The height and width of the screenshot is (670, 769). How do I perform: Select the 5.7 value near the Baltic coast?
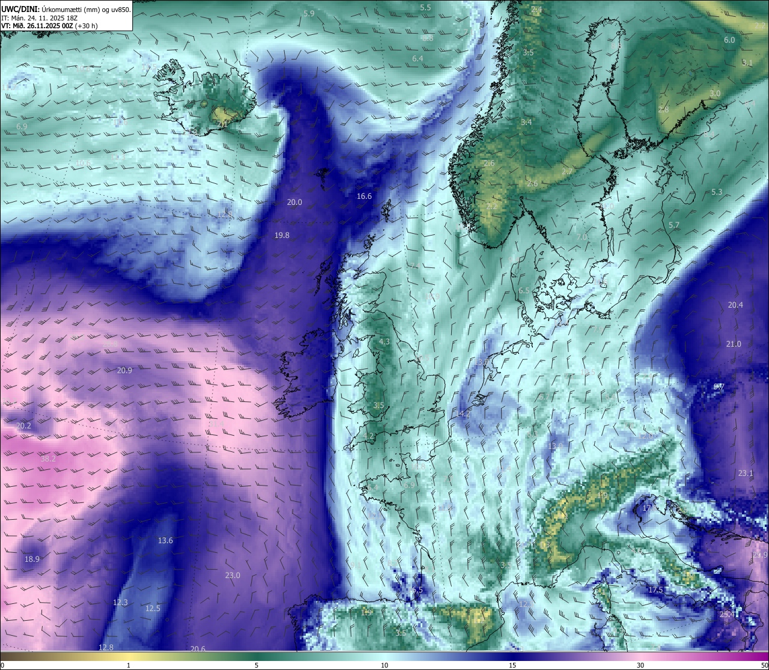tap(674, 225)
